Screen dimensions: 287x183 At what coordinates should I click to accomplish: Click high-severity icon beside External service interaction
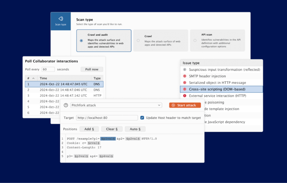click(185, 95)
